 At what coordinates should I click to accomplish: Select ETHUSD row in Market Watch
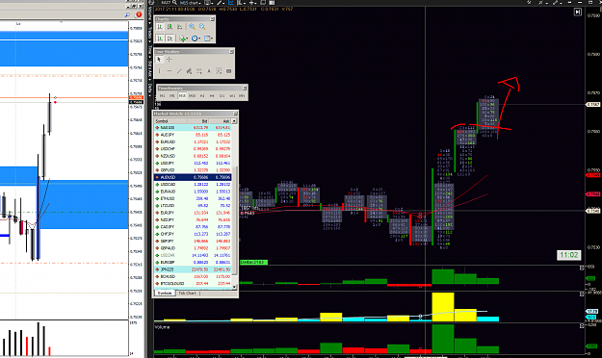(x=193, y=198)
